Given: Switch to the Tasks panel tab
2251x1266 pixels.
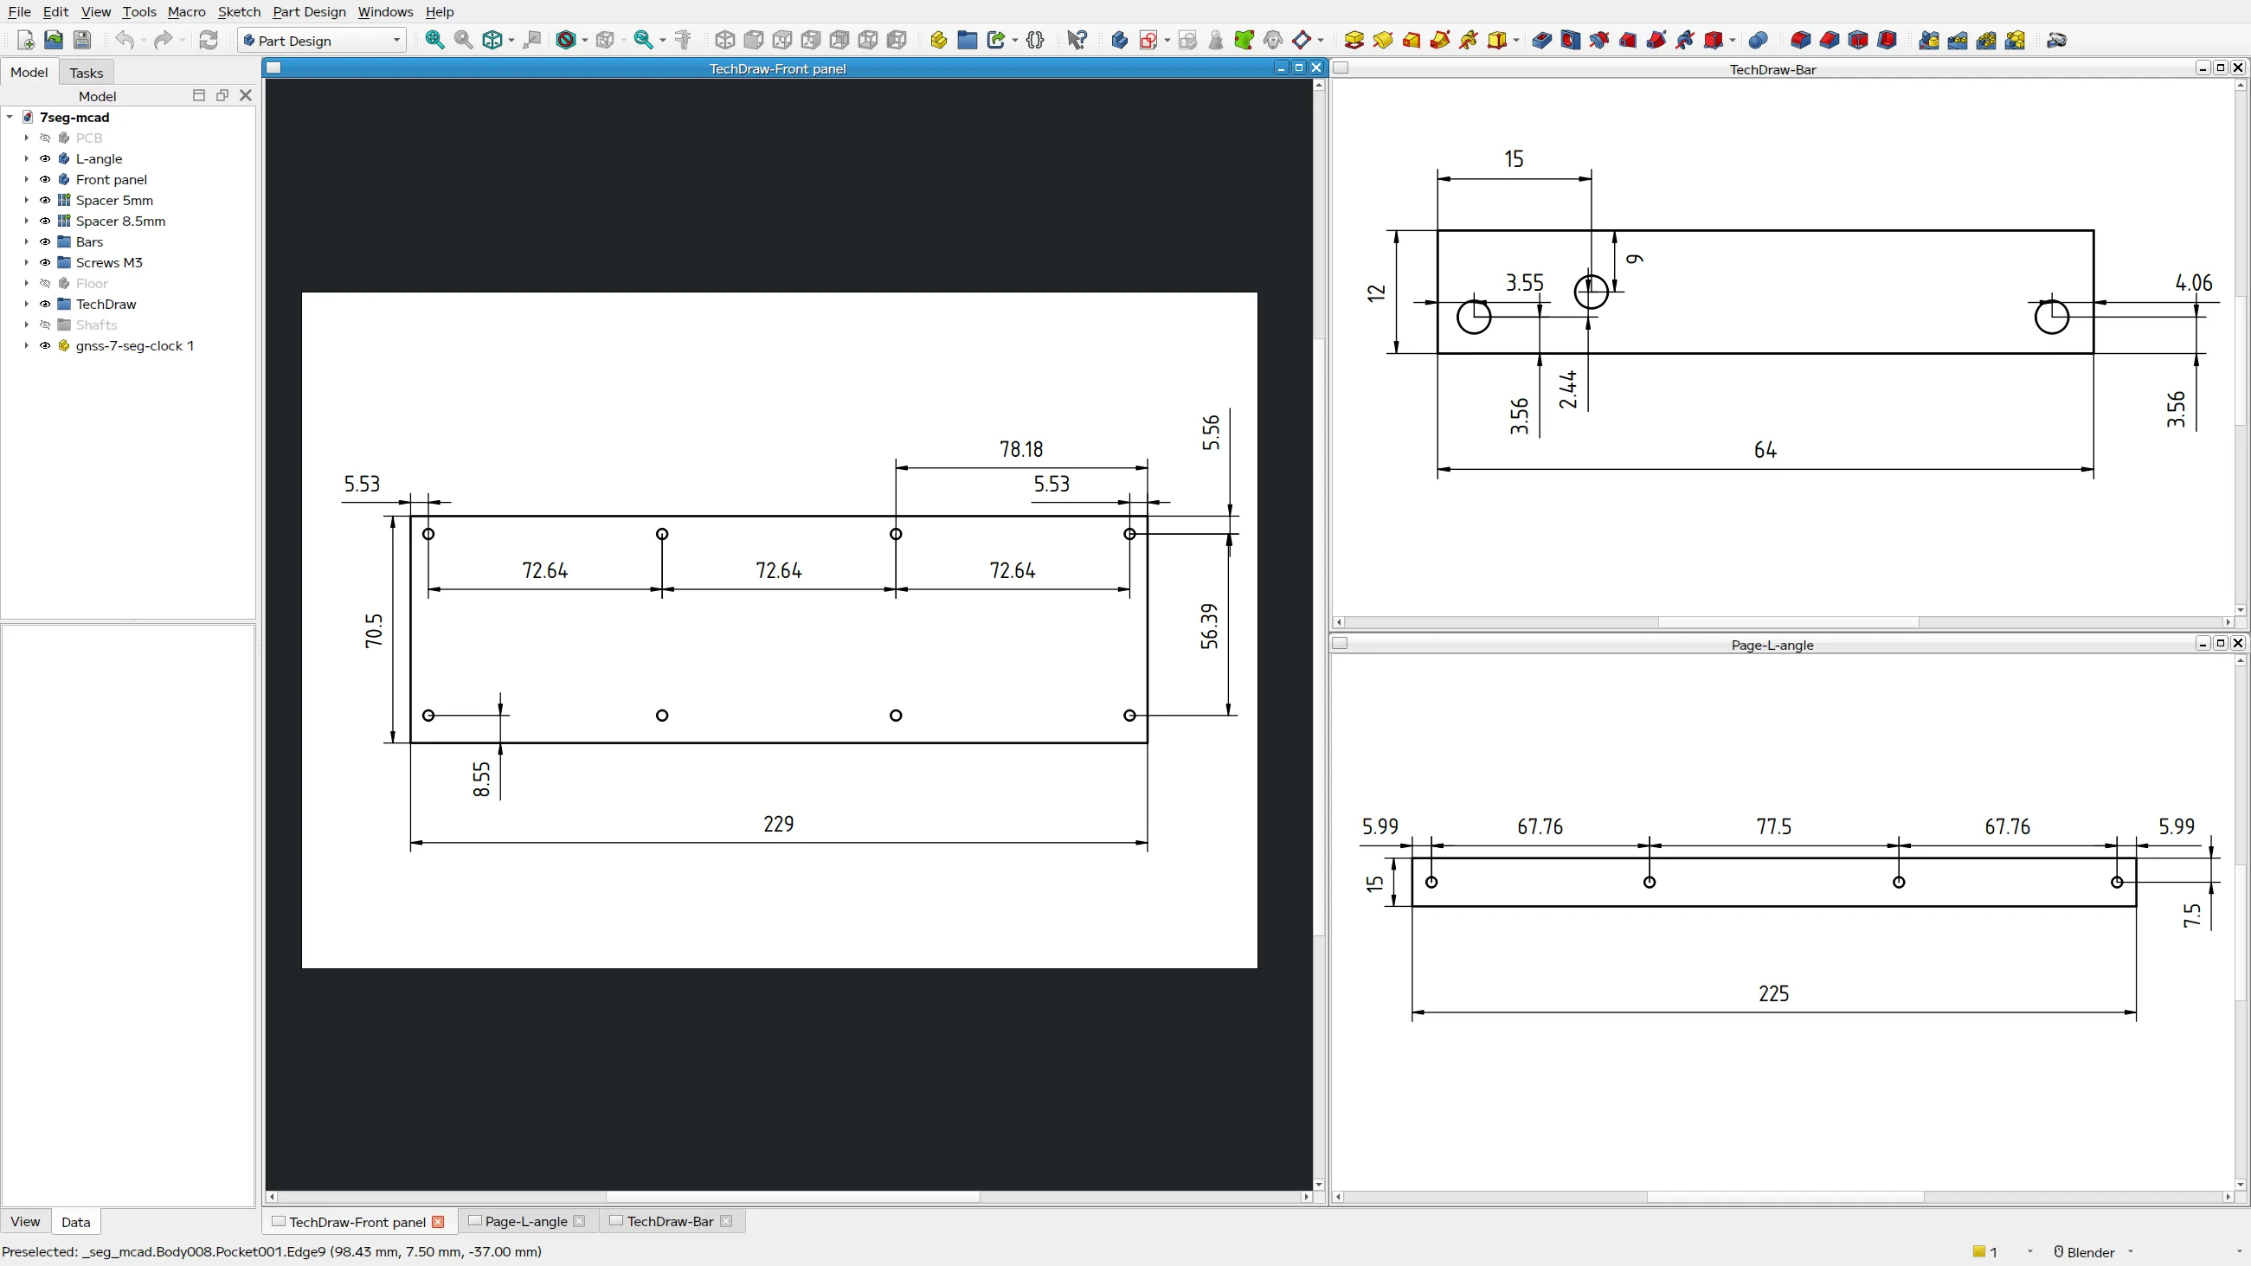Looking at the screenshot, I should pyautogui.click(x=86, y=73).
